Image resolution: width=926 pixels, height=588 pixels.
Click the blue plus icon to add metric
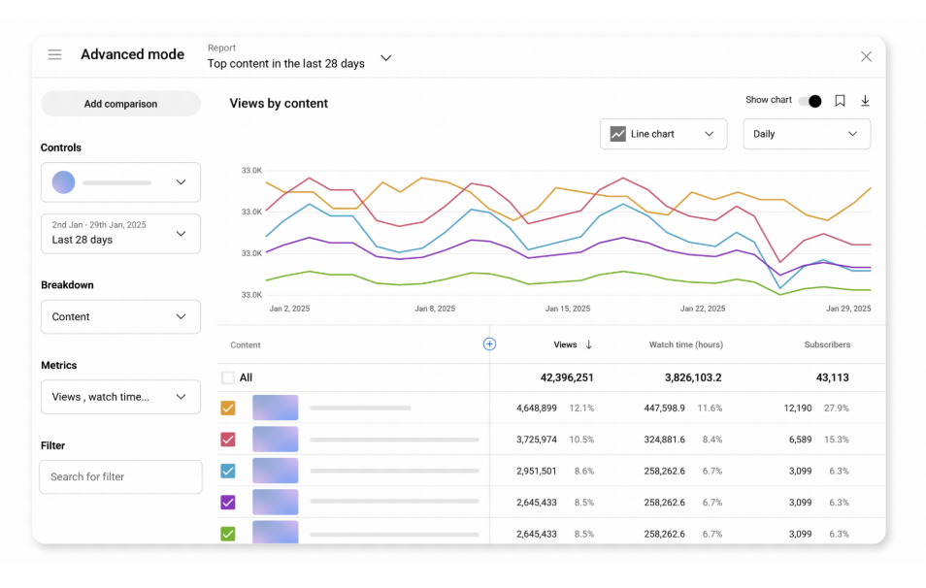pos(489,344)
